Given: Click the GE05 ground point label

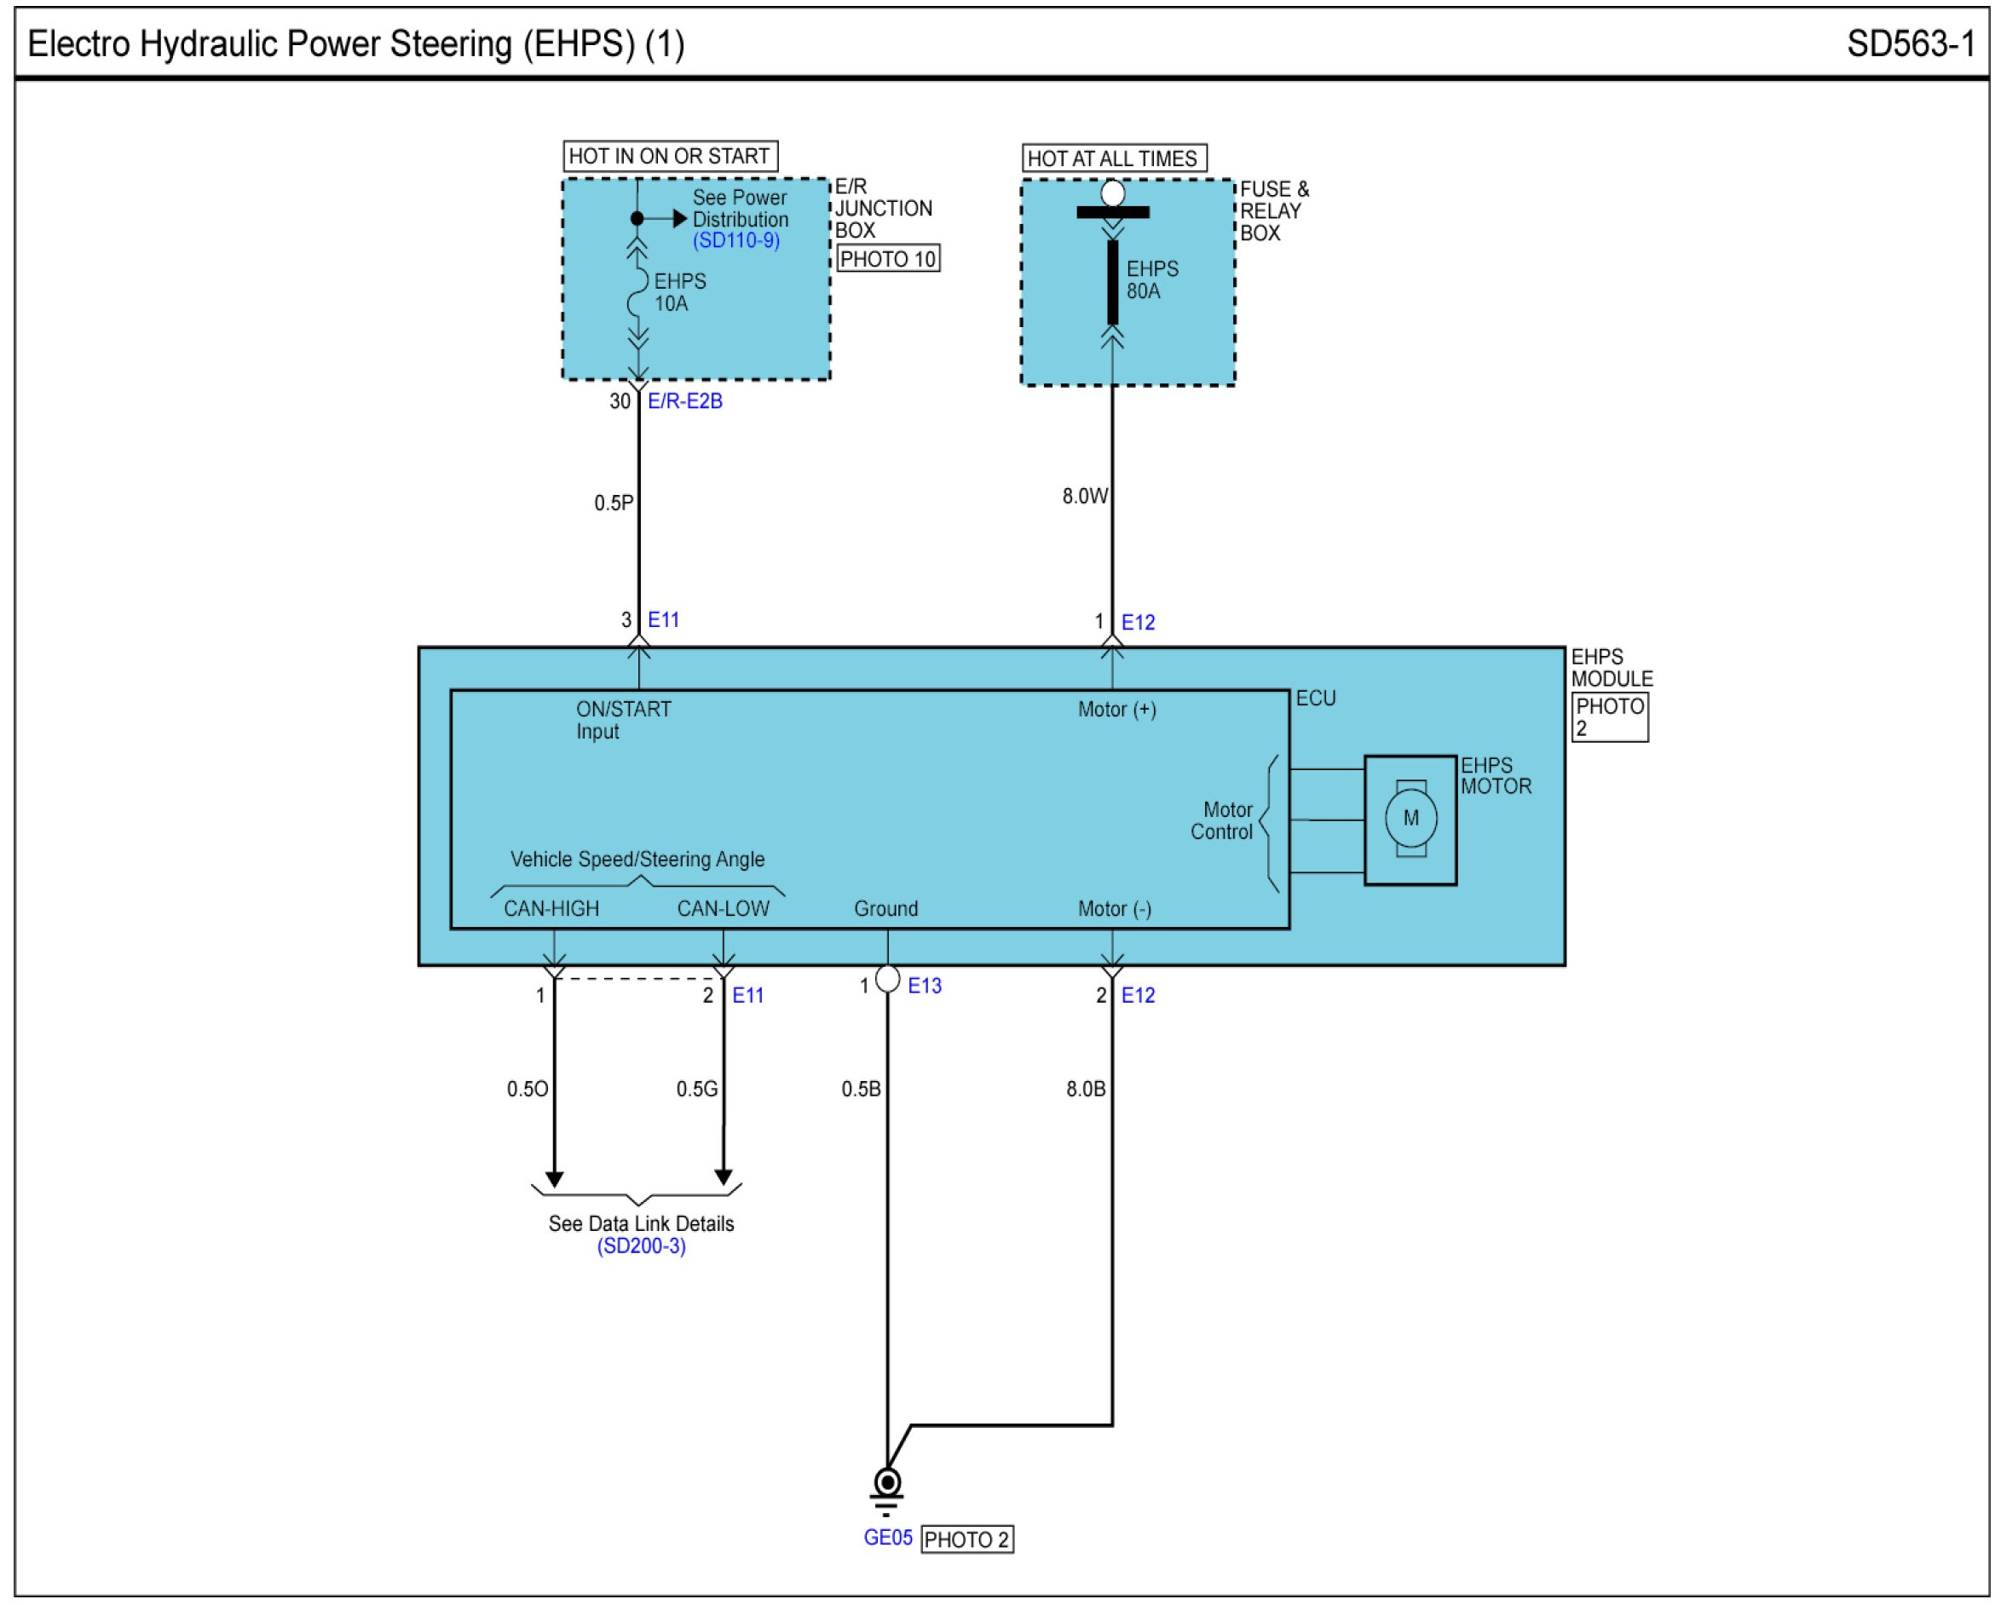Looking at the screenshot, I should tap(888, 1538).
